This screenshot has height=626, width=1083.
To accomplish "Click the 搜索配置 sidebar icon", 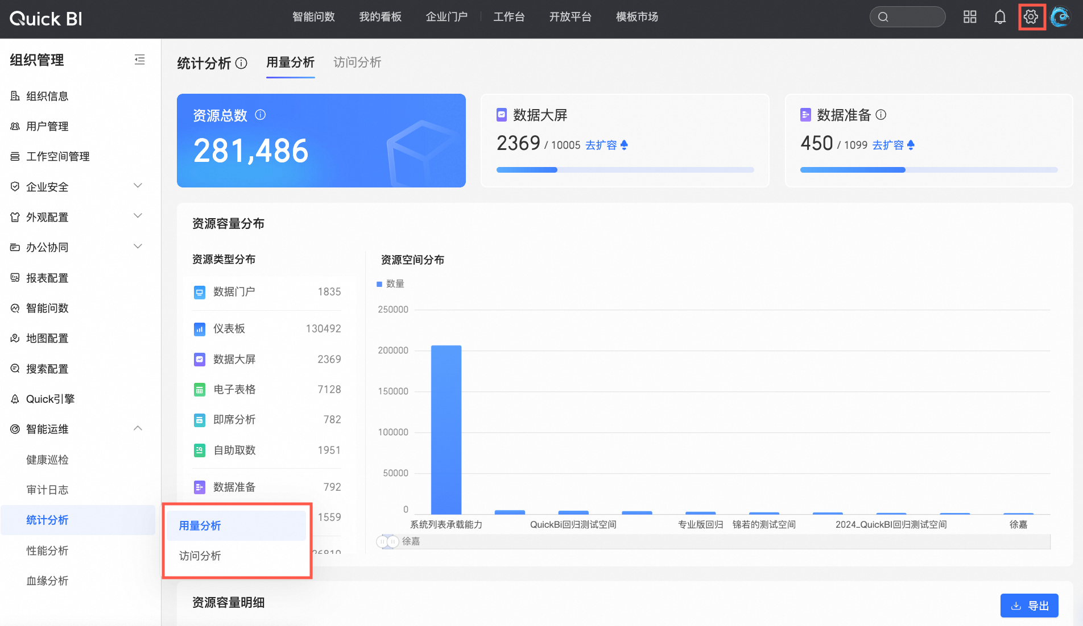I will (15, 369).
